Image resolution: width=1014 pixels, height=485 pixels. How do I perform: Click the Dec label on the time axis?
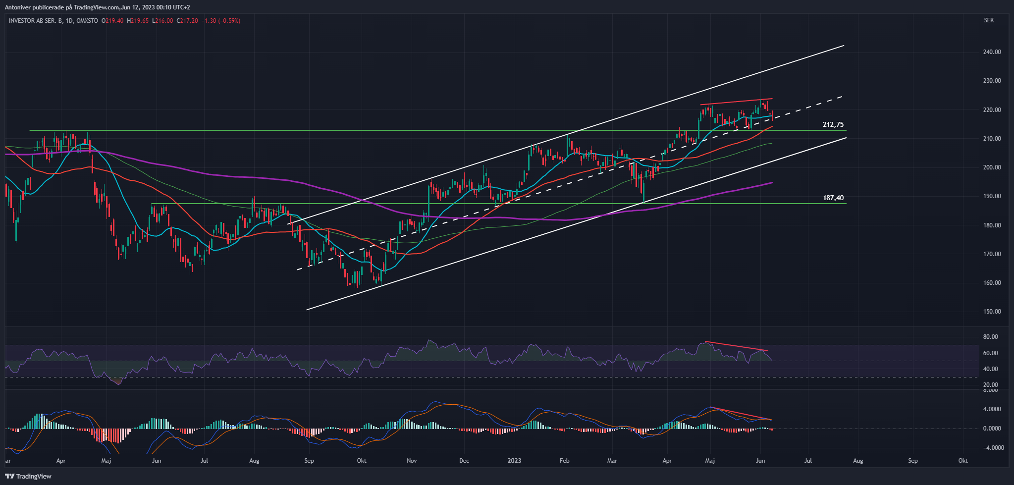click(x=464, y=461)
